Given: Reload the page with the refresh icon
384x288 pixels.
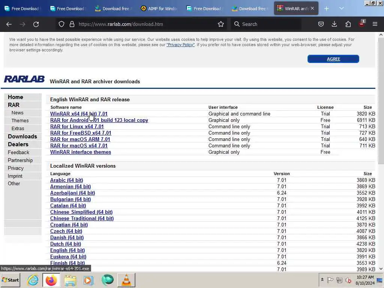Looking at the screenshot, I should tap(36, 24).
